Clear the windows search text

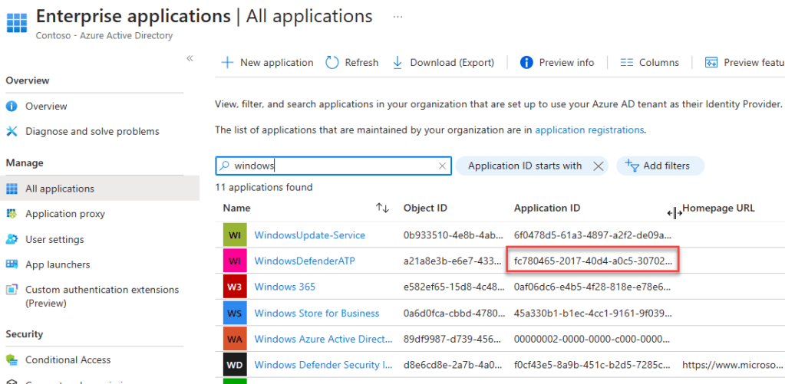pyautogui.click(x=442, y=166)
